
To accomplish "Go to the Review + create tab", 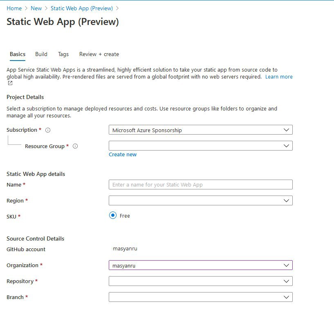I will (99, 54).
